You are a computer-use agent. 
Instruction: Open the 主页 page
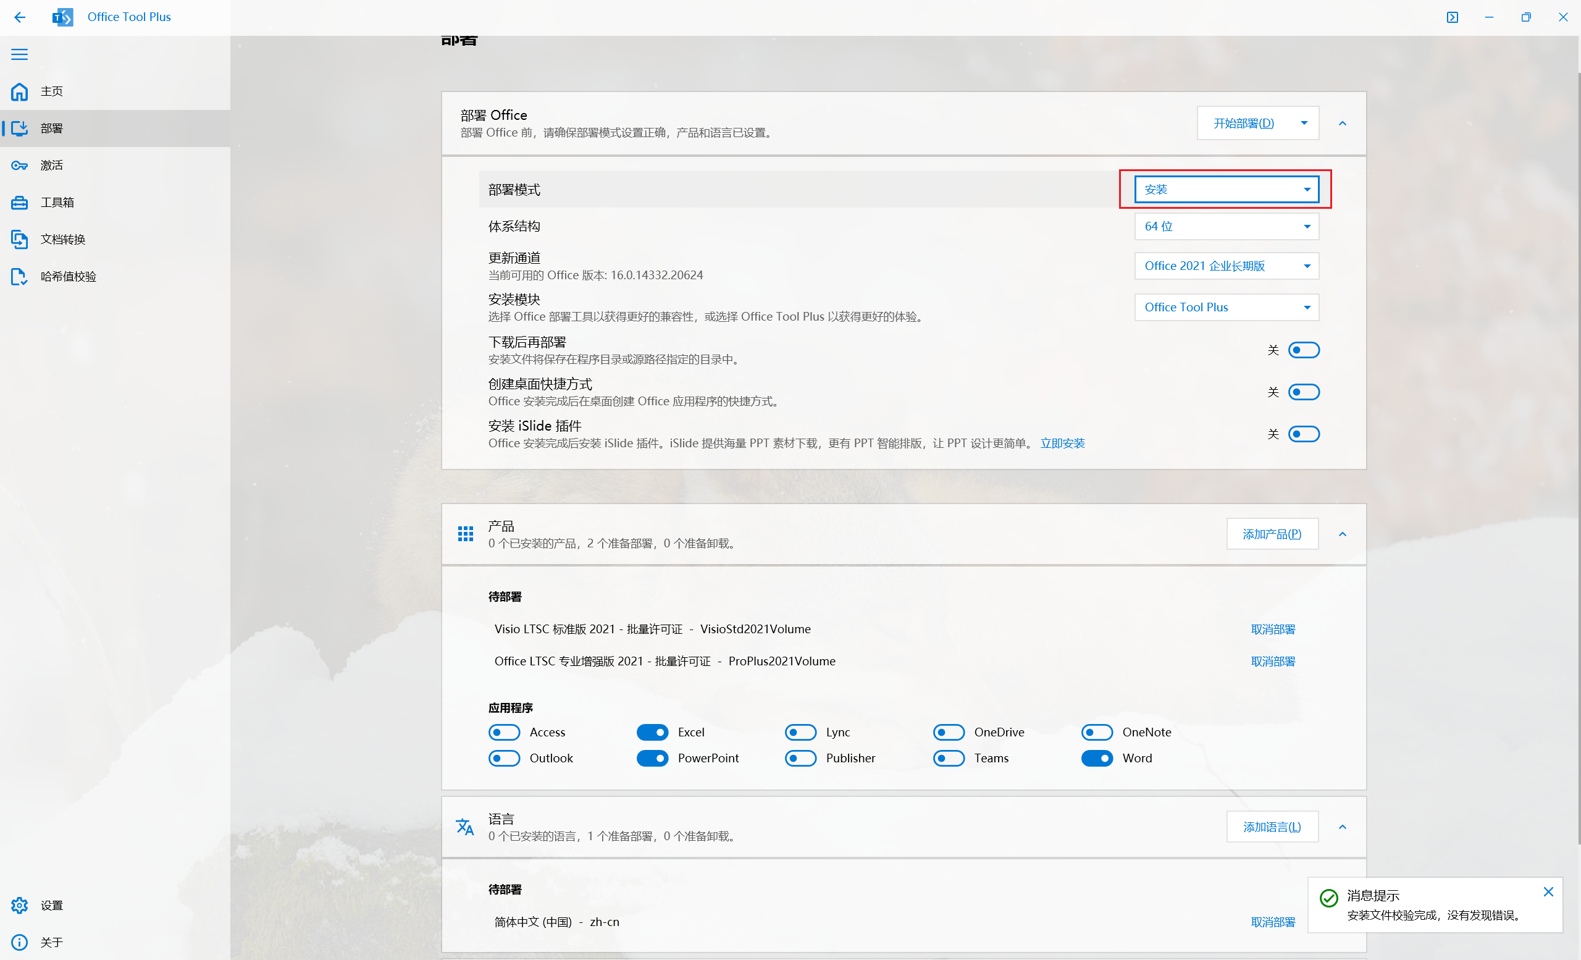[115, 91]
